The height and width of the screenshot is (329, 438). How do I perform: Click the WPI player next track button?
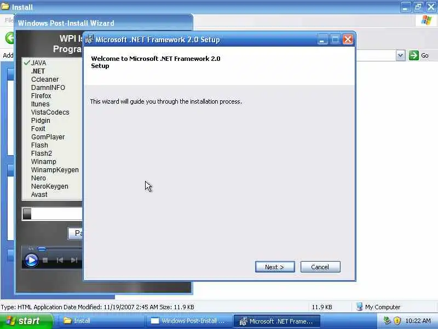74,260
